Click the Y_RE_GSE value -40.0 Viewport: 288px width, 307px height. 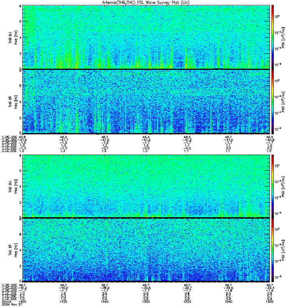pos(63,288)
